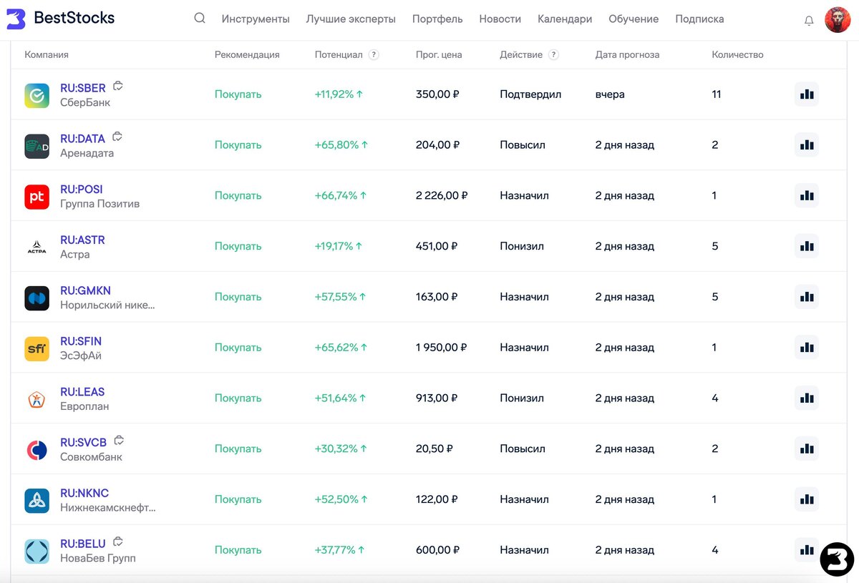The image size is (859, 583).
Task: Click the Подтвердил action cell
Action: point(530,94)
